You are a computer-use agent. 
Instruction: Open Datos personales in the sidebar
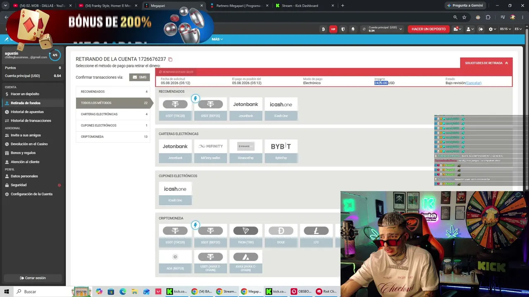click(24, 176)
